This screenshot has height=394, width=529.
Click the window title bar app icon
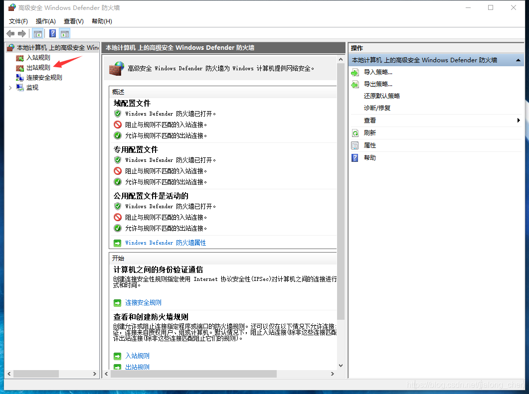point(12,7)
